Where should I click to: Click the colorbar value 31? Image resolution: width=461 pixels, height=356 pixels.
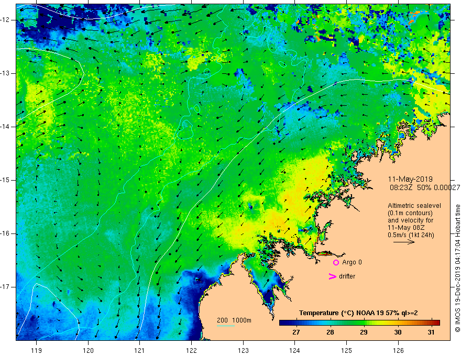click(x=431, y=332)
